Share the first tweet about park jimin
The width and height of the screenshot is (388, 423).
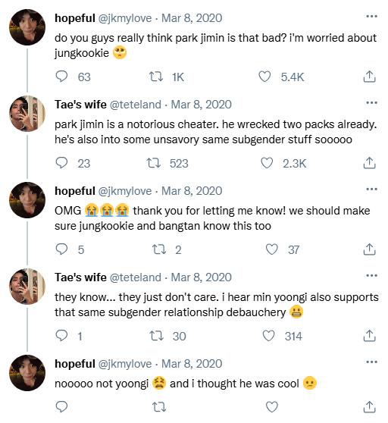[x=369, y=77]
